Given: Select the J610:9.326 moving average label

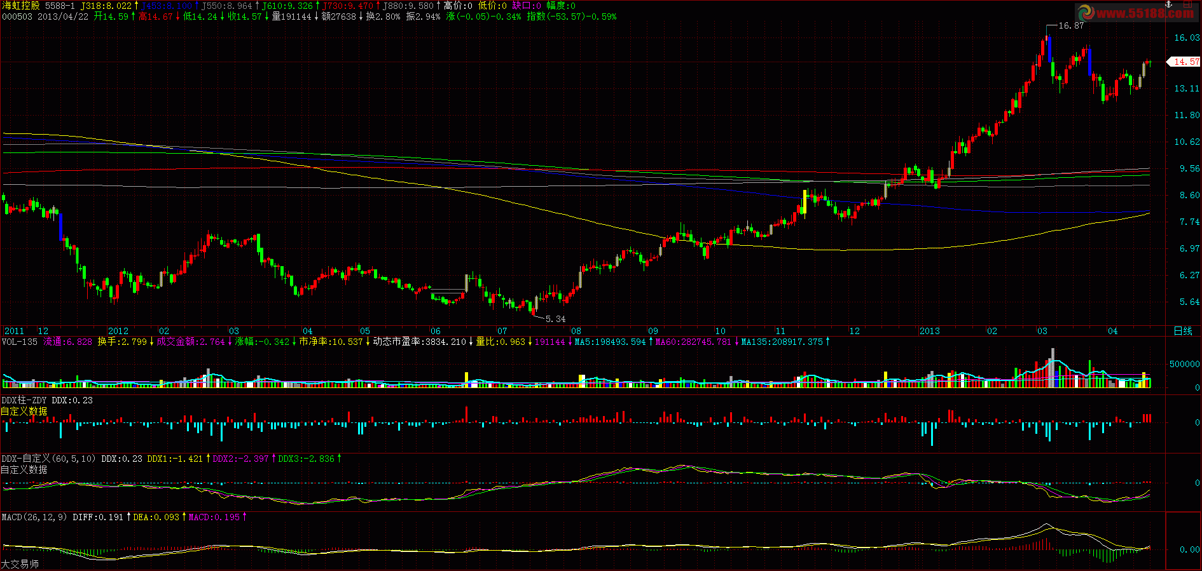Looking at the screenshot, I should pos(287,6).
